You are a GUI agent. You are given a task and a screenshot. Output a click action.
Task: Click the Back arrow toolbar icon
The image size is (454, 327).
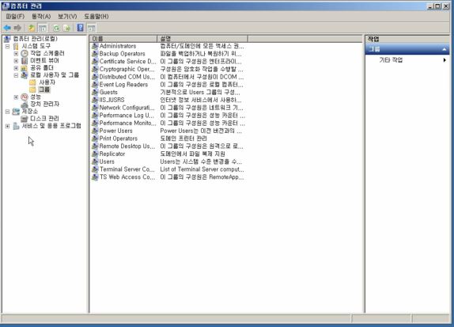point(7,28)
